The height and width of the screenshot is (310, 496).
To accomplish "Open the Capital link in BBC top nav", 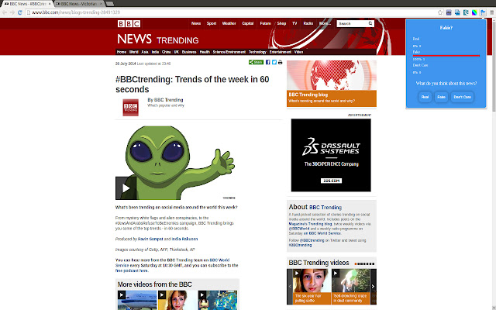I will [248, 23].
